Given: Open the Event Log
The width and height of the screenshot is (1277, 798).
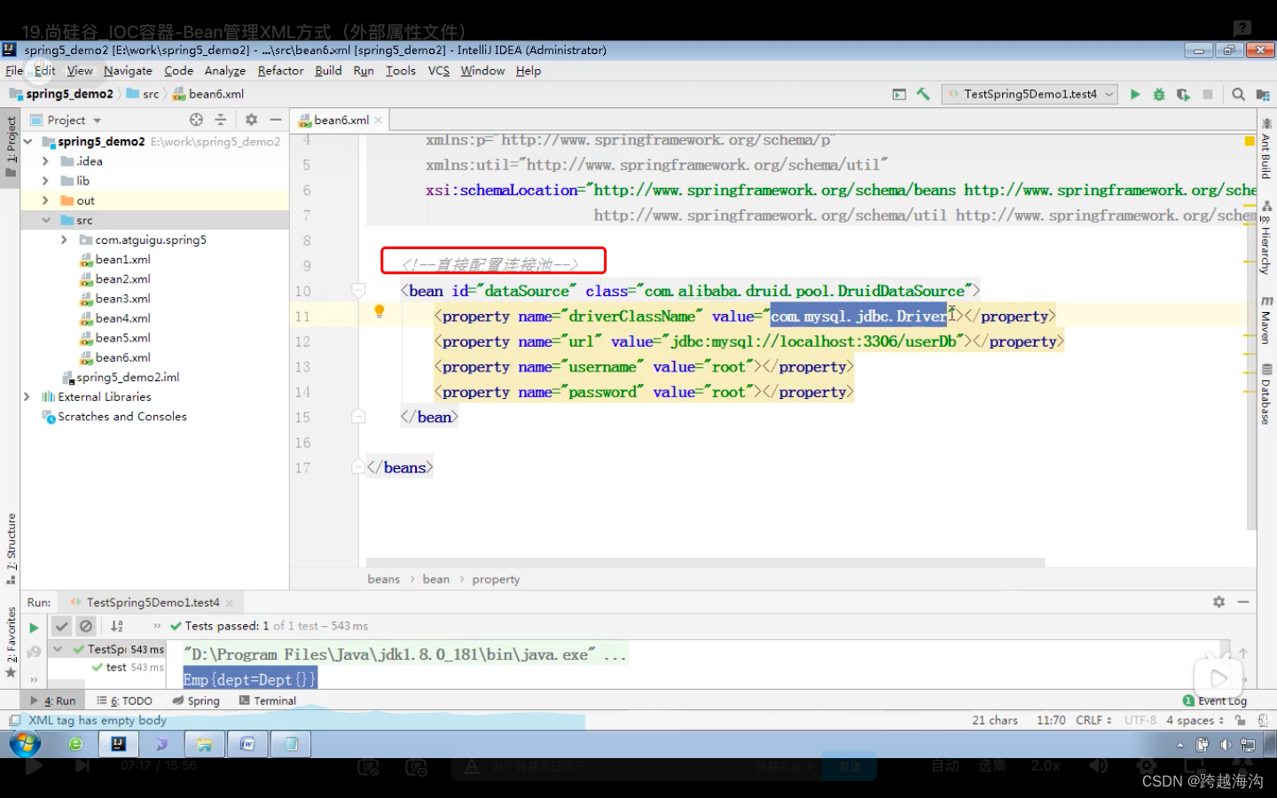Looking at the screenshot, I should click(x=1215, y=700).
